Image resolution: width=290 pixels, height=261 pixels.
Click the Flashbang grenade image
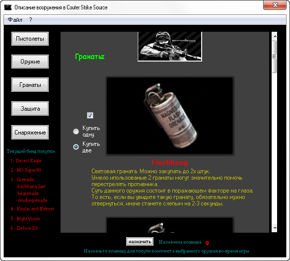tap(170, 116)
